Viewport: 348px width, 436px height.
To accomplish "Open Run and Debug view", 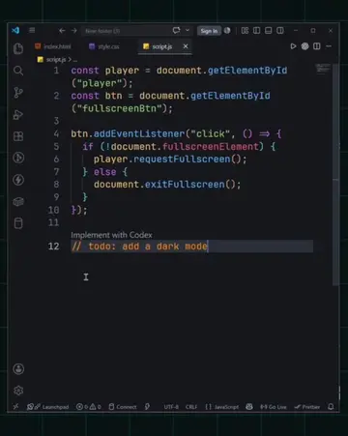I will tap(18, 114).
